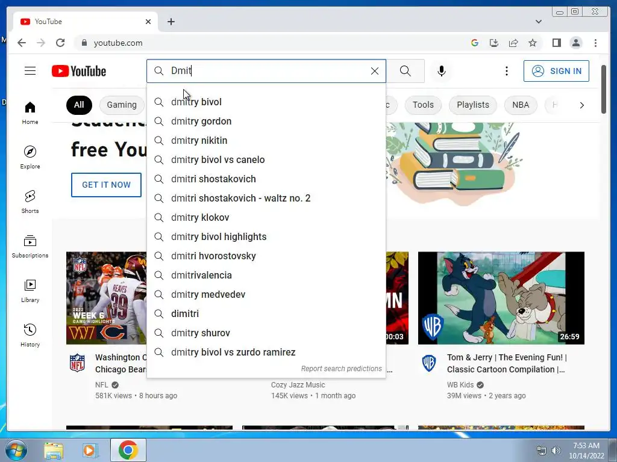Viewport: 617px width, 462px height.
Task: Open Library in the sidebar
Action: tap(30, 291)
